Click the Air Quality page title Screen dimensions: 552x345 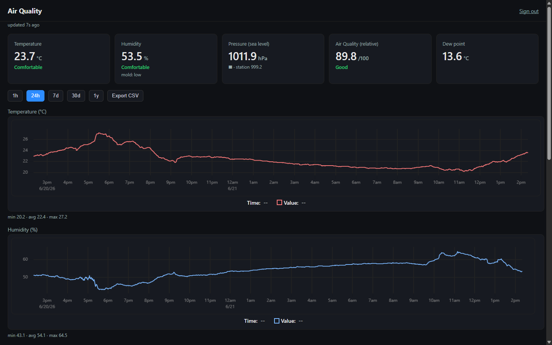tap(25, 11)
